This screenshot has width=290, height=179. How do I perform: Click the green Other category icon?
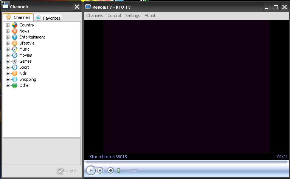(15, 85)
